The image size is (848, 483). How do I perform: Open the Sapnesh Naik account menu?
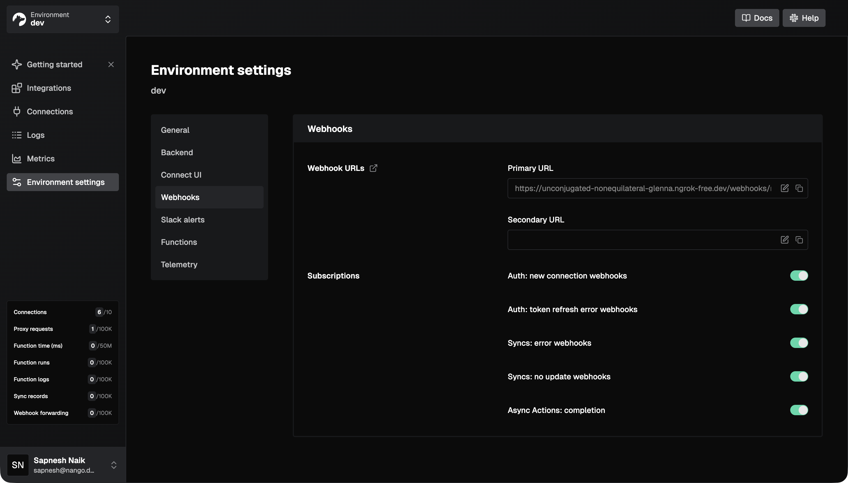(63, 465)
